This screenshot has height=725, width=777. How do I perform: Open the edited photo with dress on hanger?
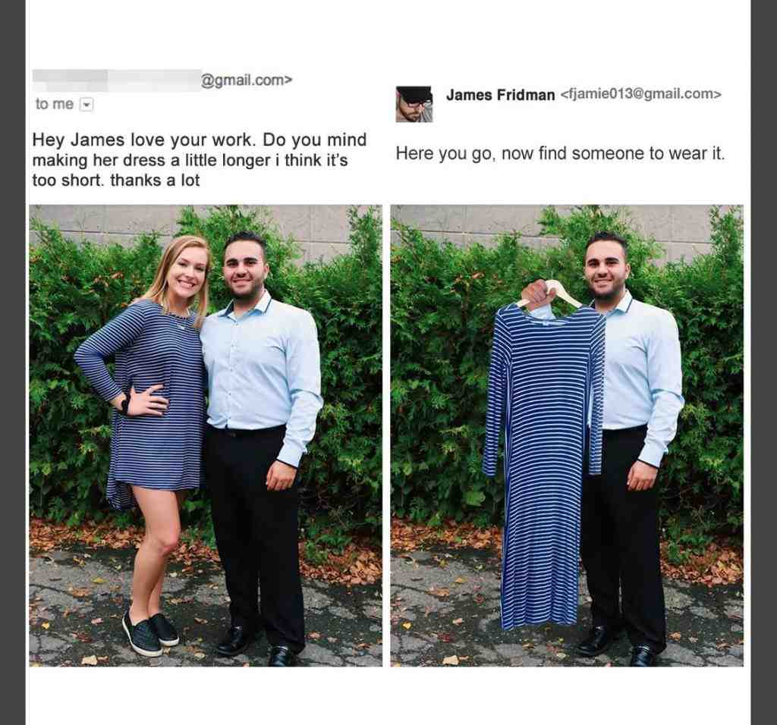pos(567,435)
